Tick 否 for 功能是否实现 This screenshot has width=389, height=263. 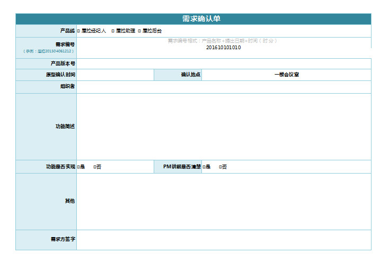(x=95, y=167)
